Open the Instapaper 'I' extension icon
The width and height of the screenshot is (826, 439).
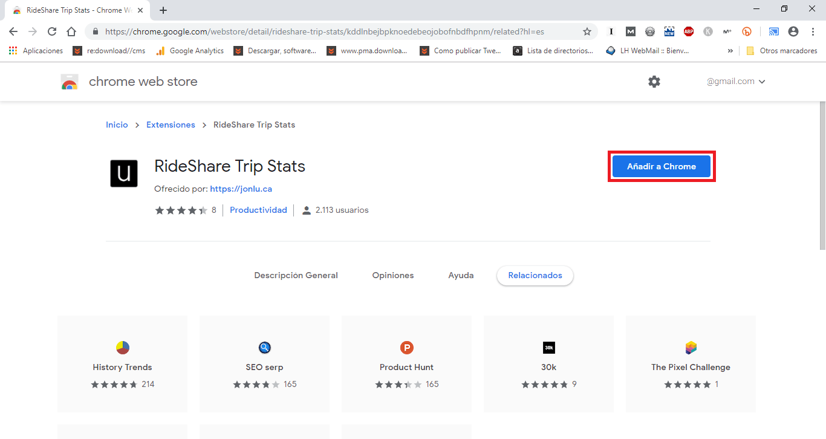point(611,31)
